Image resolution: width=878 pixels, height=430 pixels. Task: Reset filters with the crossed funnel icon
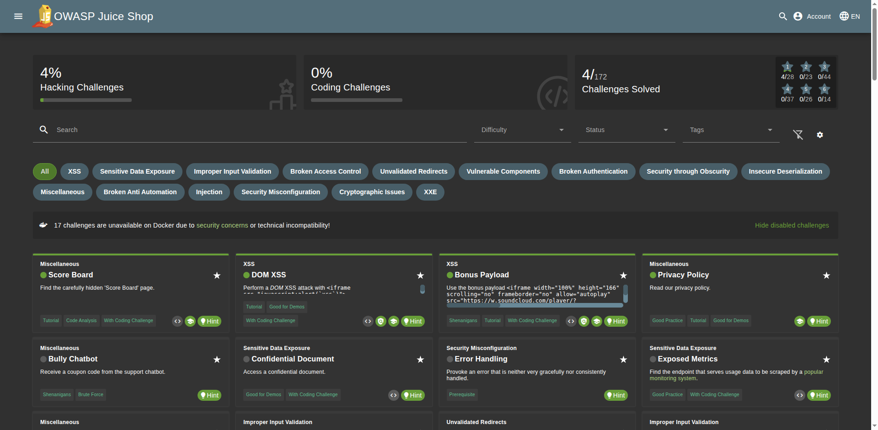click(798, 134)
